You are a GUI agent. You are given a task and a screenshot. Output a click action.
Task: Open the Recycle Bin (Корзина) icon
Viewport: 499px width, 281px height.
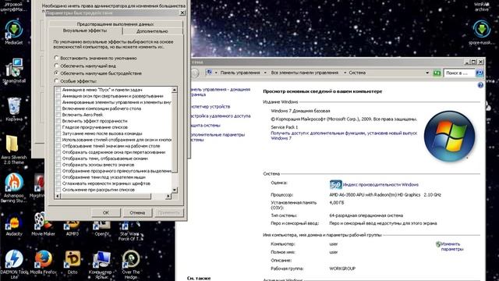(14, 109)
